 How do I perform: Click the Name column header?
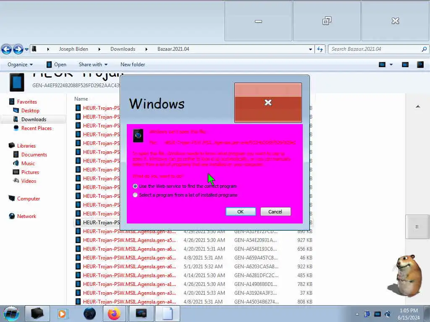point(81,99)
